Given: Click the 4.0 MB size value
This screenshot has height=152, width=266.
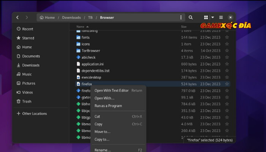Looking at the screenshot, I should [187, 124].
